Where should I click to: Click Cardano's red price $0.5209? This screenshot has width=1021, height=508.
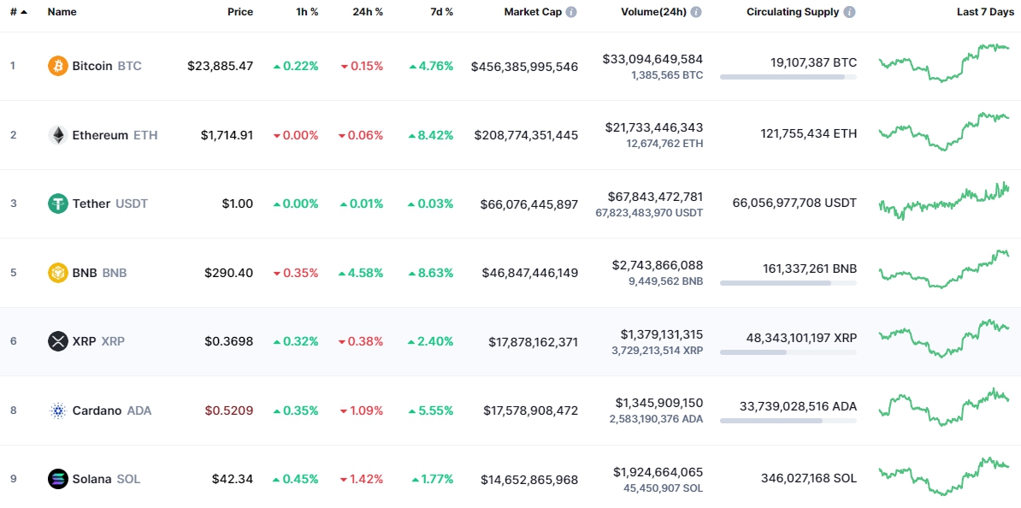(x=229, y=411)
